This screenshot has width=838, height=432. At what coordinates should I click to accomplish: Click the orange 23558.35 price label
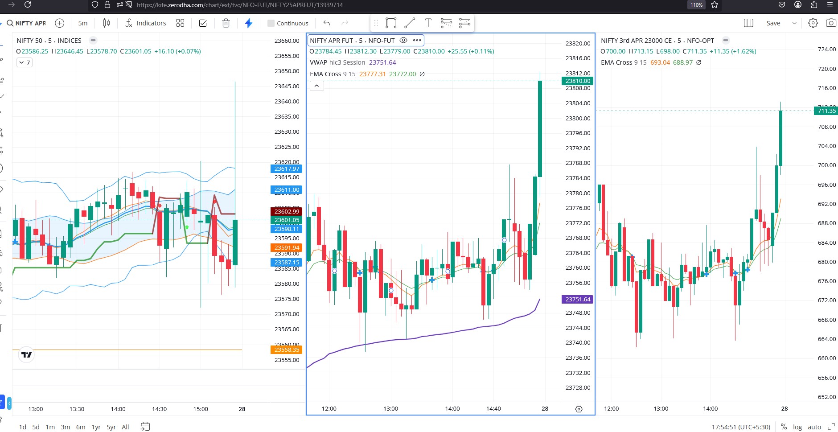[286, 350]
